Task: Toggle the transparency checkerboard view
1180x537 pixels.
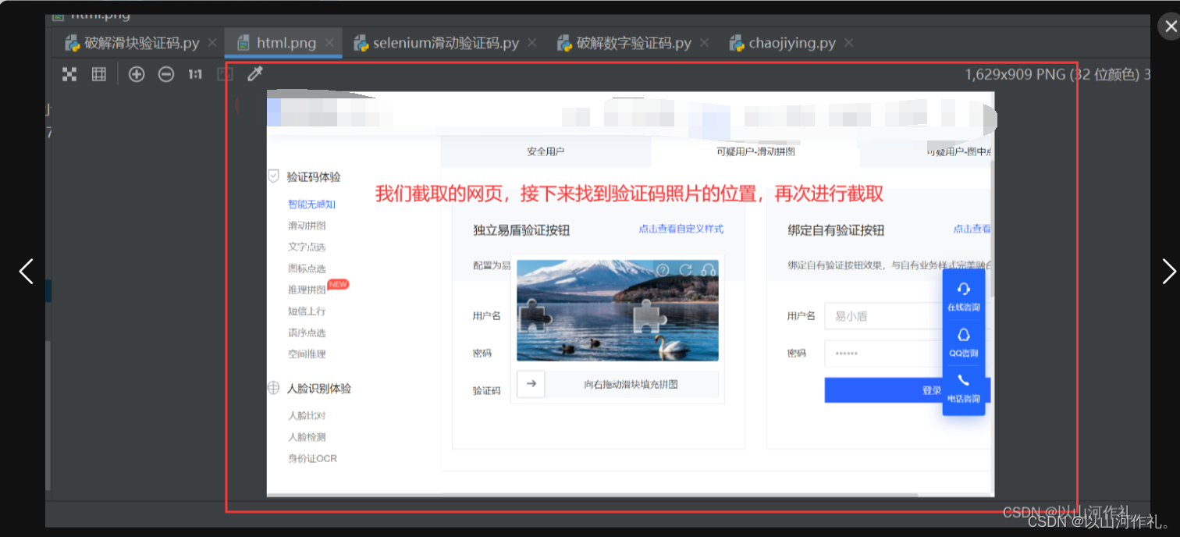Action: [69, 74]
